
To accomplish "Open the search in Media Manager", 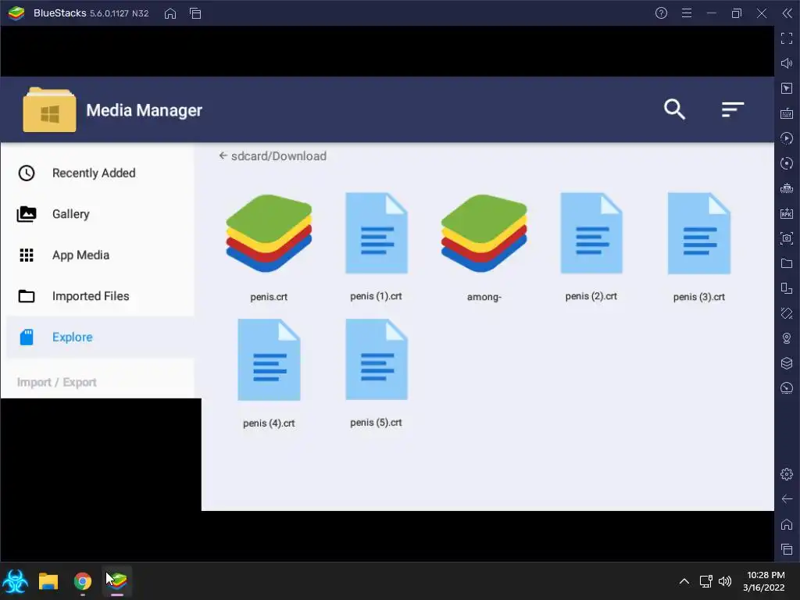I will tap(674, 109).
